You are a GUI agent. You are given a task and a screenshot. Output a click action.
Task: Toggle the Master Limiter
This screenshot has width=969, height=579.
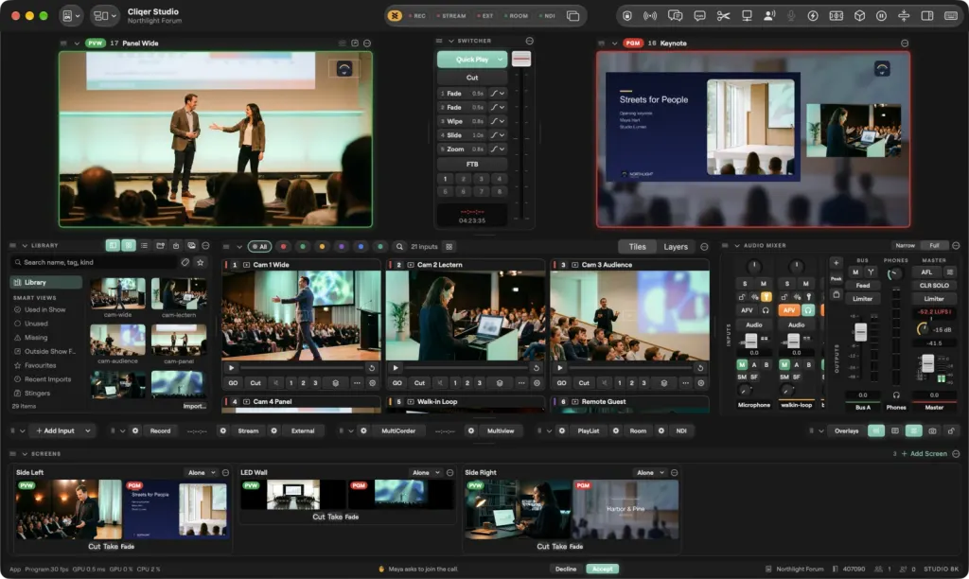coord(934,298)
